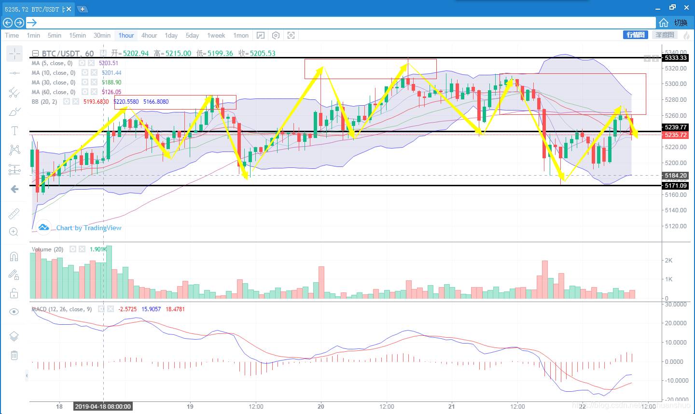Select the 1week interval
This screenshot has width=695, height=414.
(x=216, y=35)
